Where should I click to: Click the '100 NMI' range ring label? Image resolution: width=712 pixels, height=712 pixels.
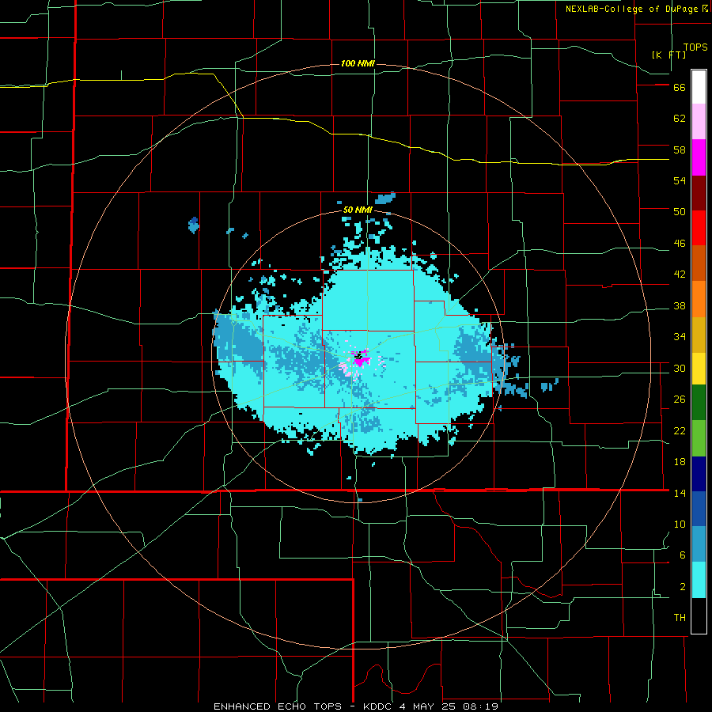pos(358,63)
